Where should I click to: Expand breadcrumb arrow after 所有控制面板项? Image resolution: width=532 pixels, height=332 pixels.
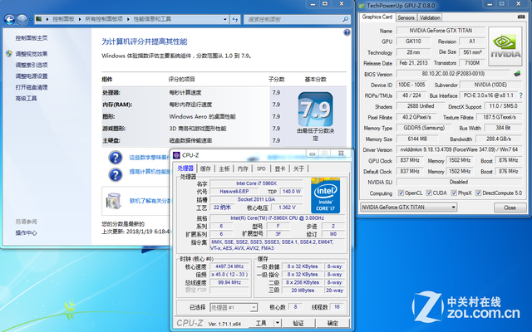point(128,19)
